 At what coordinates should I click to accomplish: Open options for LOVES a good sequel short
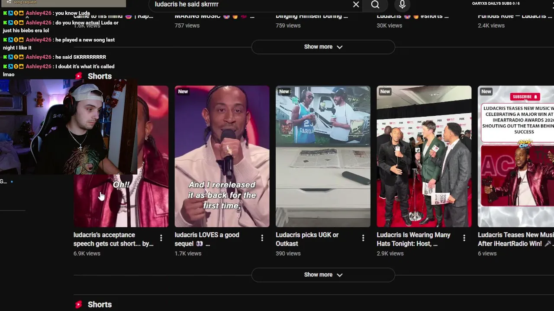262,238
